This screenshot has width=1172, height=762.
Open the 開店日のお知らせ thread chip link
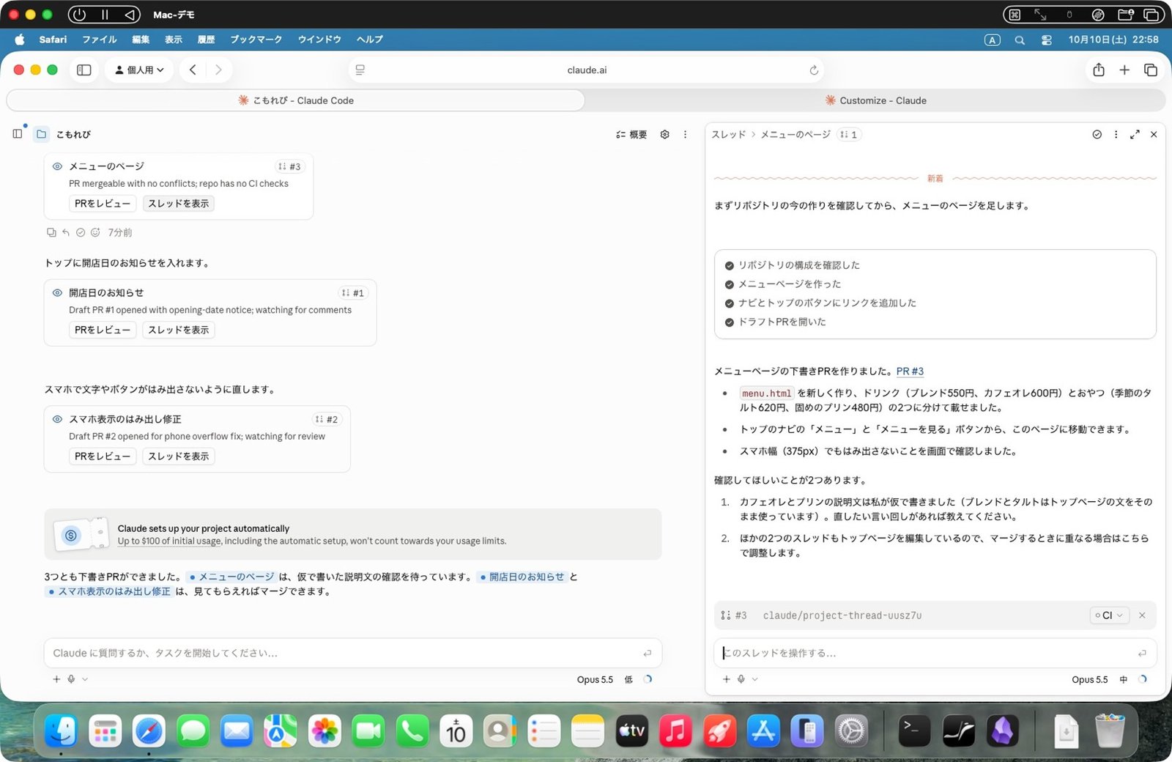pyautogui.click(x=522, y=577)
